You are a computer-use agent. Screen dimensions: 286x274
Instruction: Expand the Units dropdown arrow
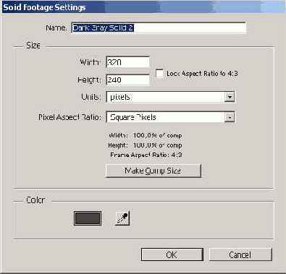click(230, 97)
